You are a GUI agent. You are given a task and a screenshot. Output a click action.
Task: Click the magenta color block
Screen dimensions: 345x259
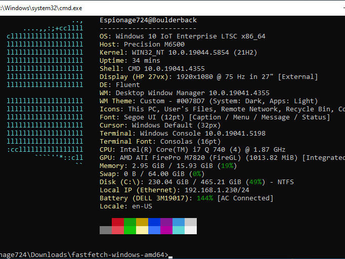coord(166,230)
